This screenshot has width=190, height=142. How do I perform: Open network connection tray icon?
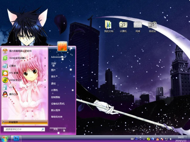pyautogui.click(x=167, y=139)
